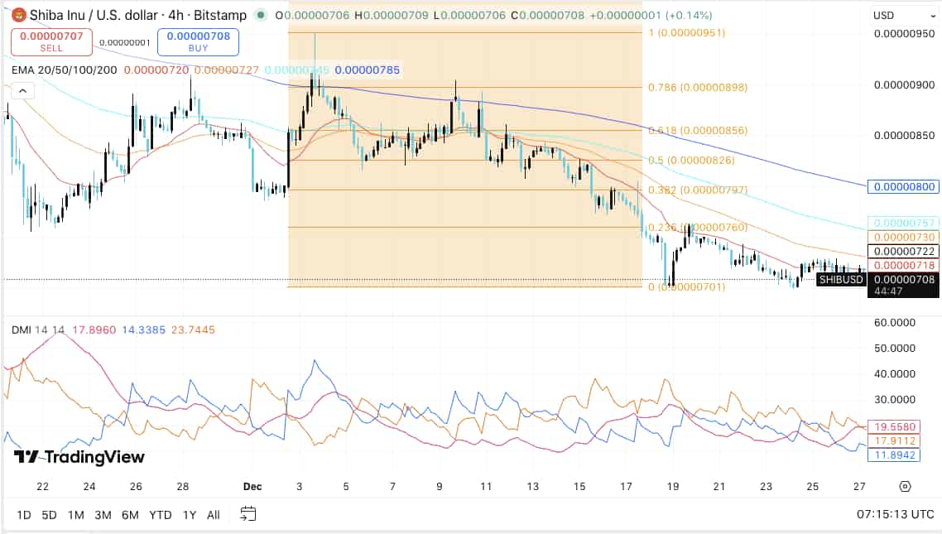Select the EMA 20/50/100/200 indicator legend
Viewport: 942px width, 534px height.
64,71
